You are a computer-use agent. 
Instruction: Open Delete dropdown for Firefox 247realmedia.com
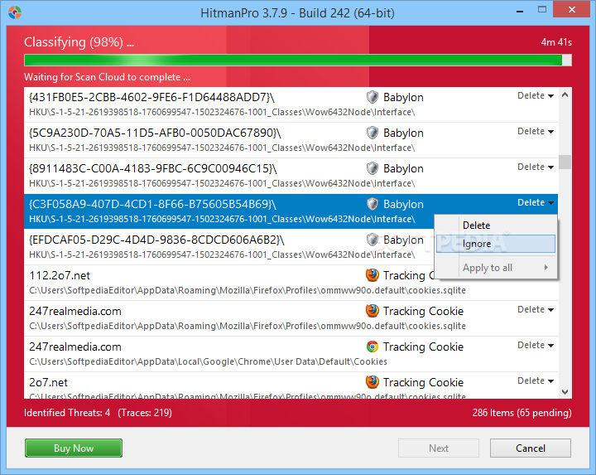(536, 309)
